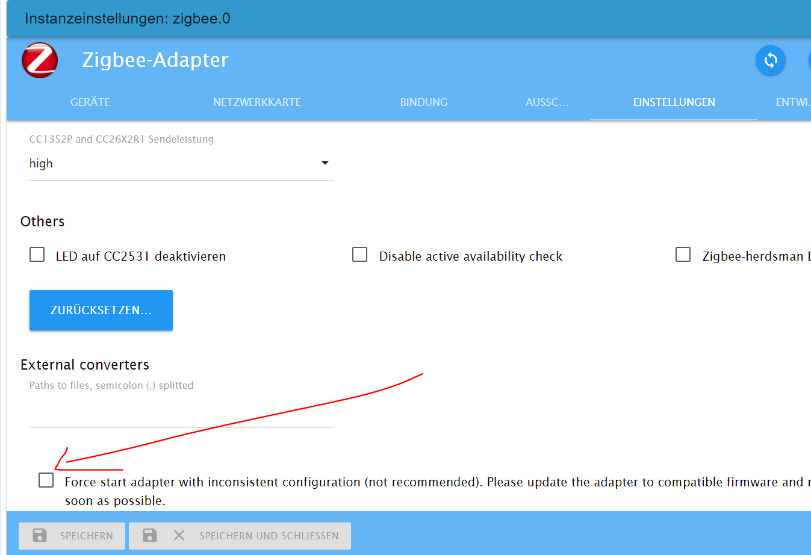
Task: Focus the External converters paths input field
Action: click(181, 414)
